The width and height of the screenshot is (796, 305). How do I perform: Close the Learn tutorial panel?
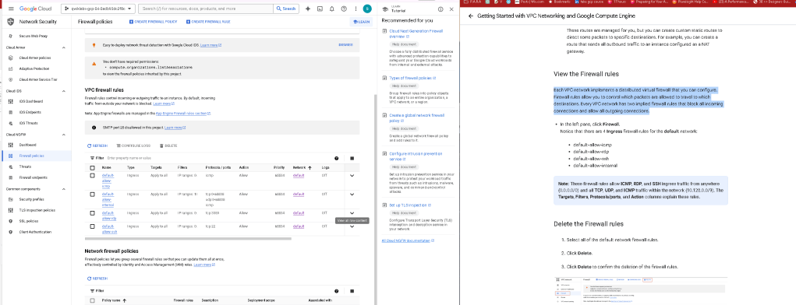[452, 9]
